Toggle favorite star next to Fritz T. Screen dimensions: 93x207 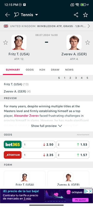tap(5, 42)
